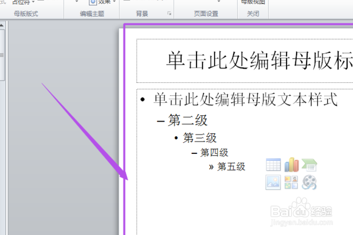
Task: Open the dropdown arrow in 页面设置 group
Action: [x=219, y=1]
